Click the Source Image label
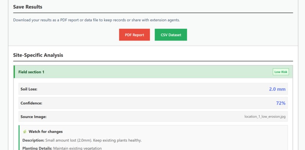This screenshot has width=305, height=150. tap(33, 117)
